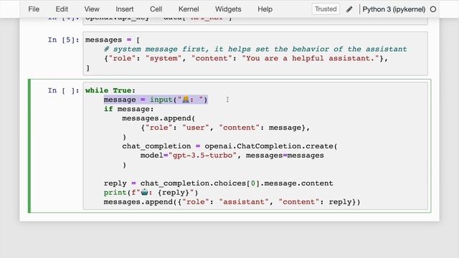
Task: Click the Trusted notebook button
Action: pyautogui.click(x=326, y=9)
